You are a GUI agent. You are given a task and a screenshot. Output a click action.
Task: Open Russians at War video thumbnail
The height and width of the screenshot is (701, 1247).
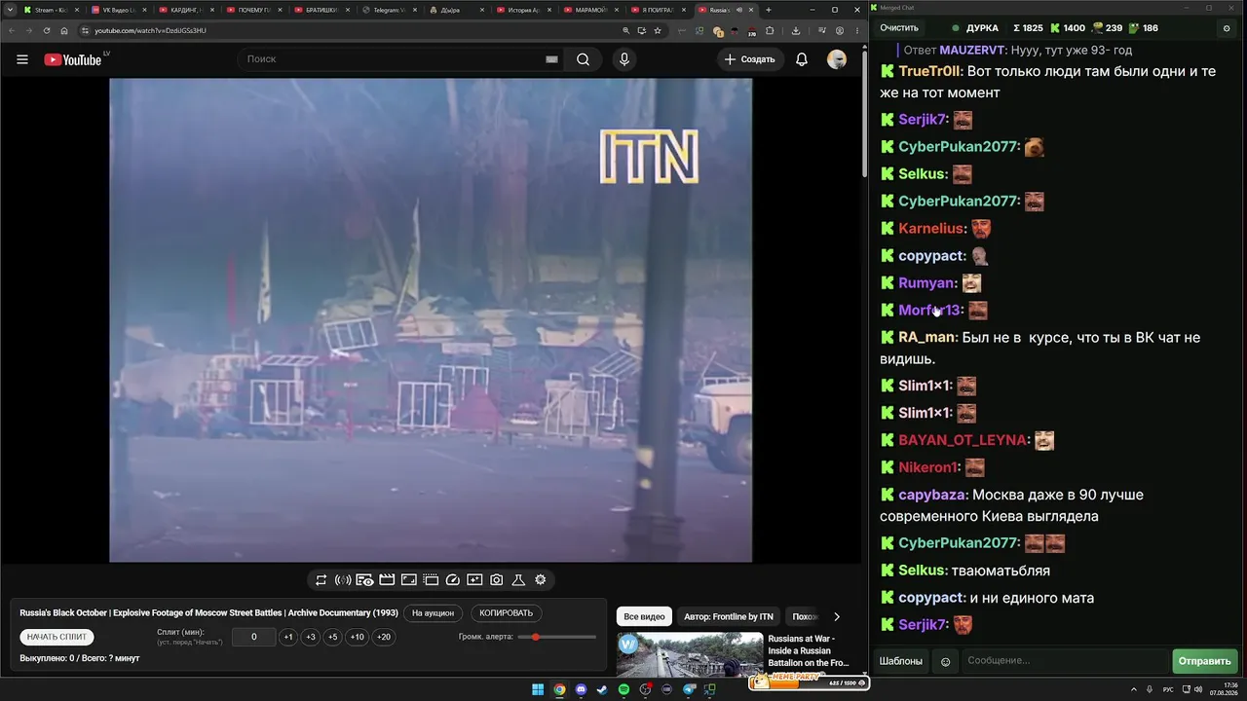click(690, 654)
